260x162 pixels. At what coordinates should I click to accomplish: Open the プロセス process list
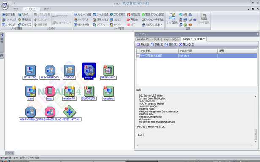click(x=115, y=19)
